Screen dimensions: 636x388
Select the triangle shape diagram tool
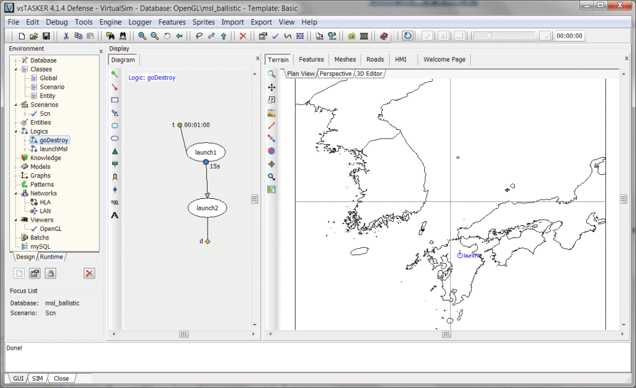click(x=115, y=151)
